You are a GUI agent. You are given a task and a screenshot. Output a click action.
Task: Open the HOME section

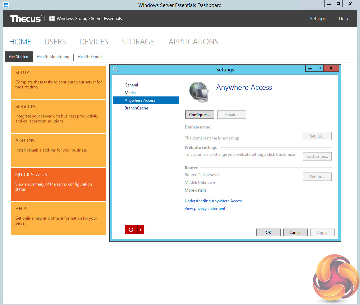click(x=20, y=42)
